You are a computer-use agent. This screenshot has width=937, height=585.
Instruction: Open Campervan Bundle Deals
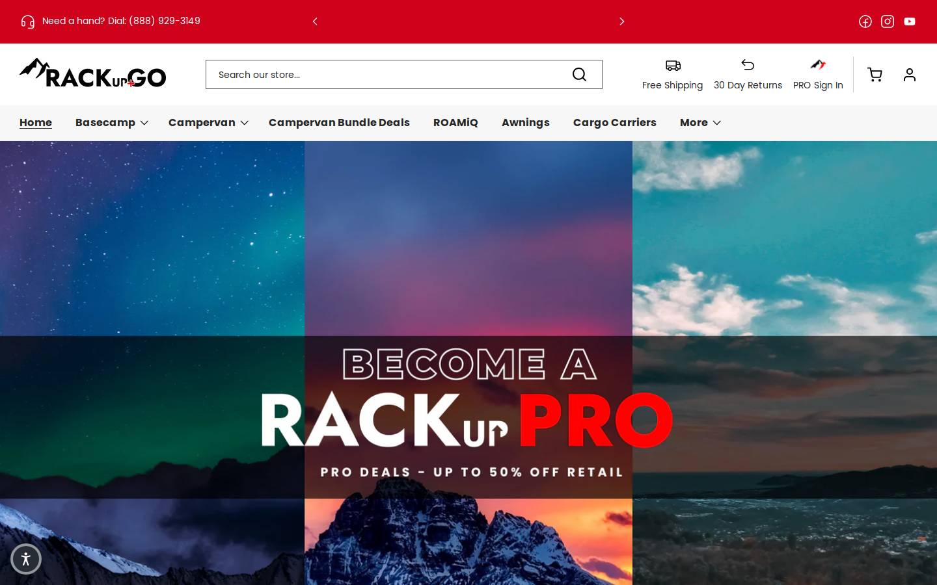pyautogui.click(x=339, y=122)
